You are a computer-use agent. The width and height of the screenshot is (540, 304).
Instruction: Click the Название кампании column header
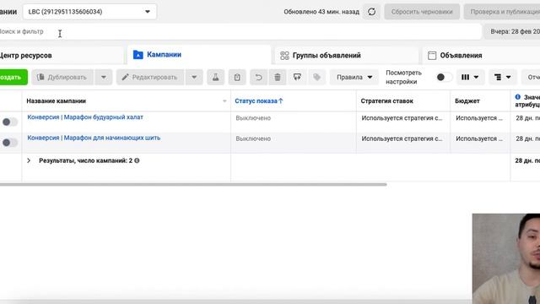pyautogui.click(x=57, y=101)
